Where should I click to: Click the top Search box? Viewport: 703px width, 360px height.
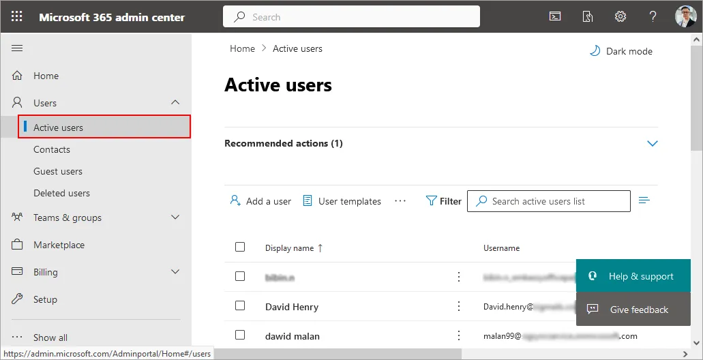352,16
